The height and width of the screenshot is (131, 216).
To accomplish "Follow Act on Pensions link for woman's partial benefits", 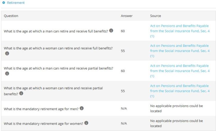I will [x=180, y=91].
